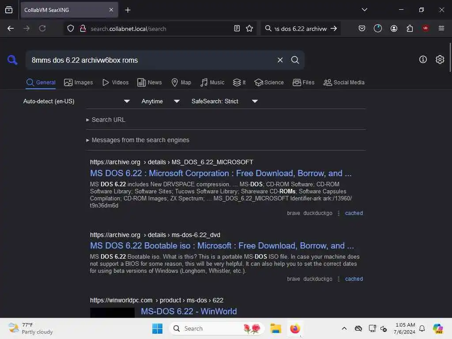Switch to the Science category

coord(269,83)
